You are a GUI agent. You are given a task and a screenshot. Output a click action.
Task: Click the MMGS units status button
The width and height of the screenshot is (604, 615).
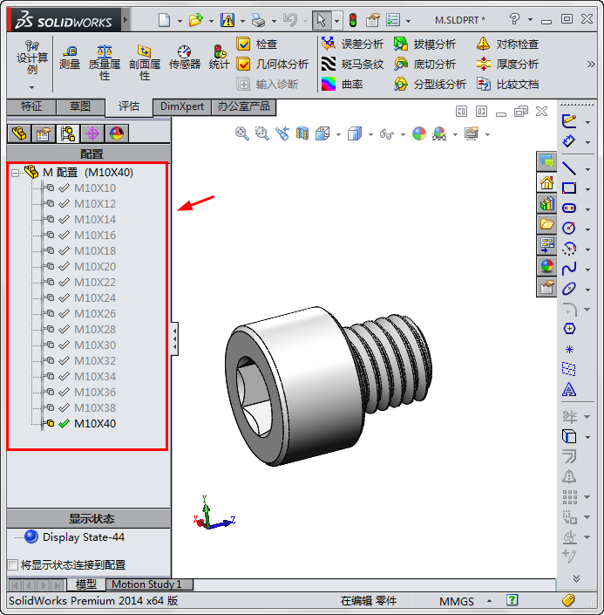458,600
